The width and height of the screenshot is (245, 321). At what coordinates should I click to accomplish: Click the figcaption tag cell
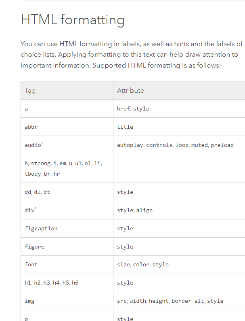41,228
